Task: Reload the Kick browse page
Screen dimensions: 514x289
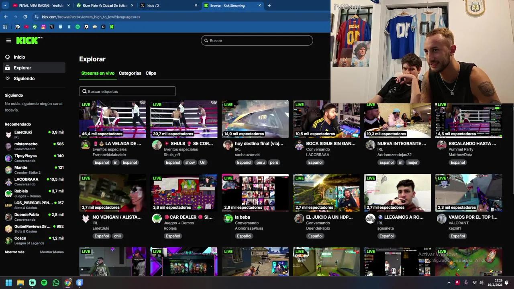Action: point(25,17)
